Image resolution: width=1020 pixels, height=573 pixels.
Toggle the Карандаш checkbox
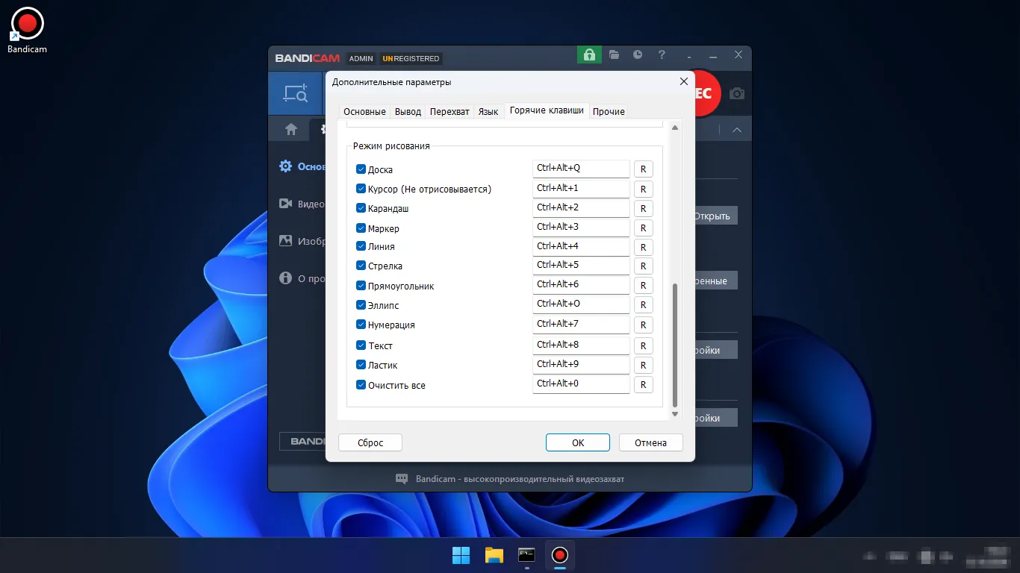pyautogui.click(x=361, y=208)
